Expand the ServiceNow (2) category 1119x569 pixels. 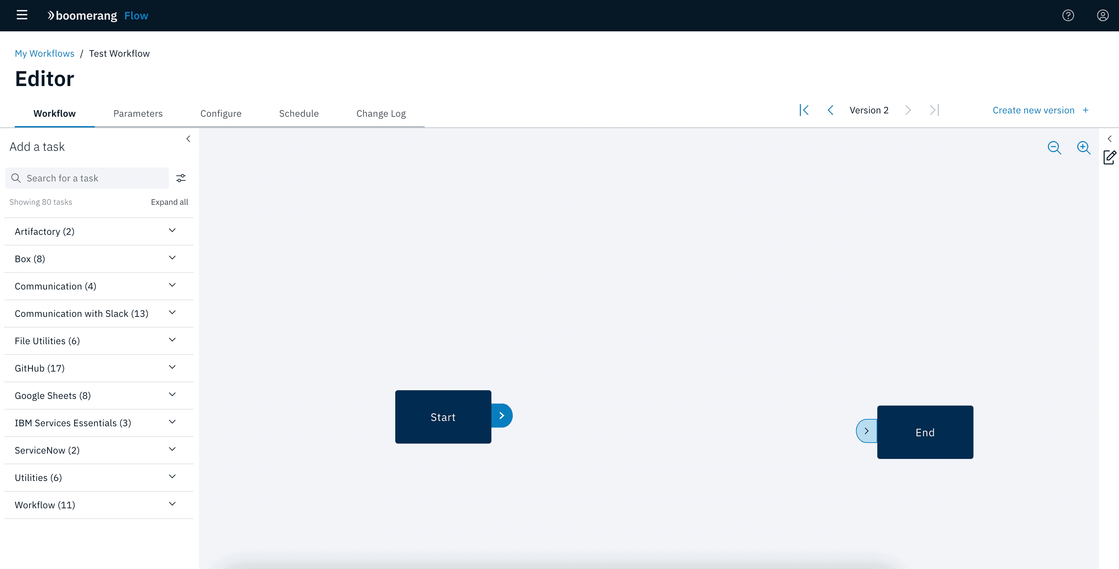(x=98, y=450)
